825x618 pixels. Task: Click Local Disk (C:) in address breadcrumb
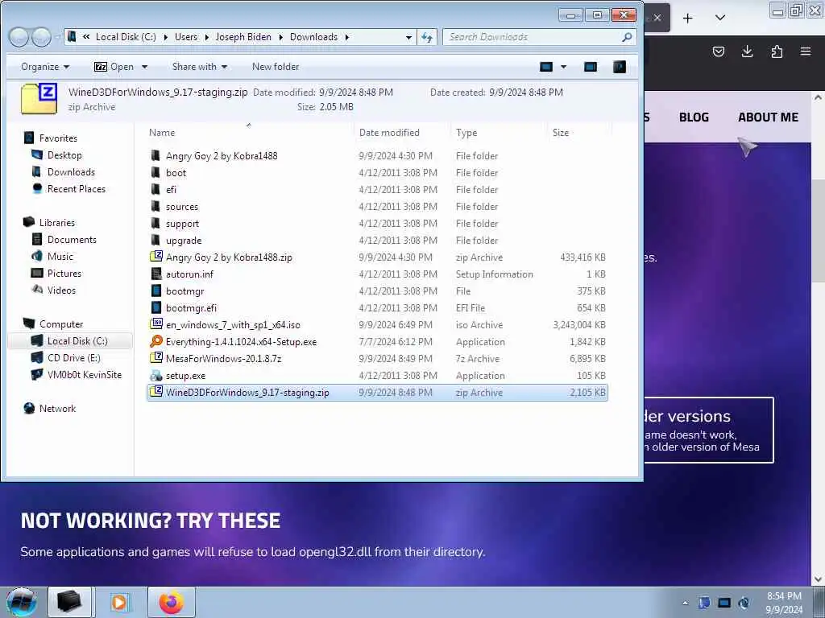tap(126, 37)
